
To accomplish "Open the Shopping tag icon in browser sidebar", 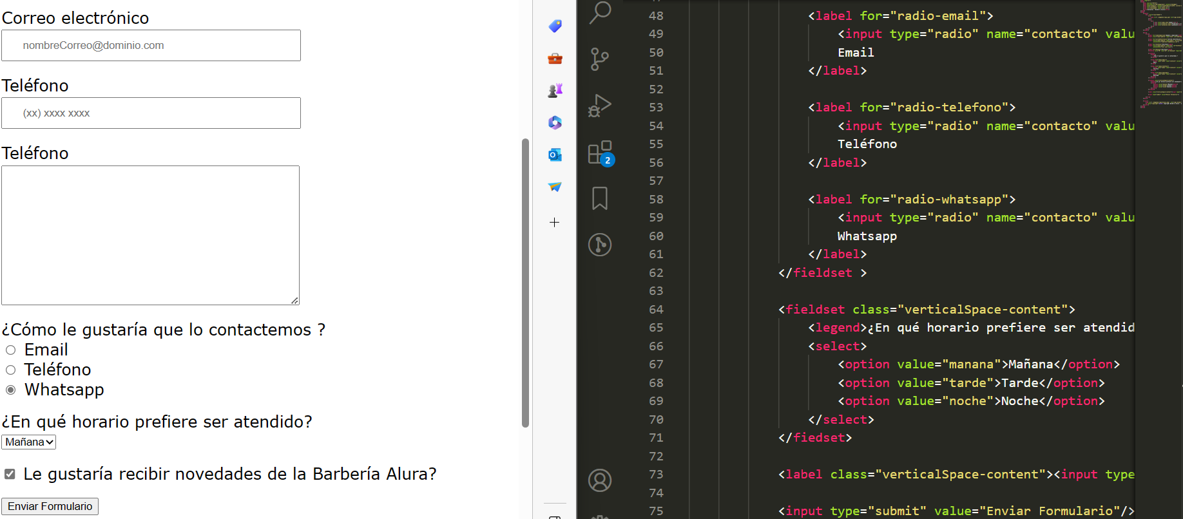I will (555, 26).
